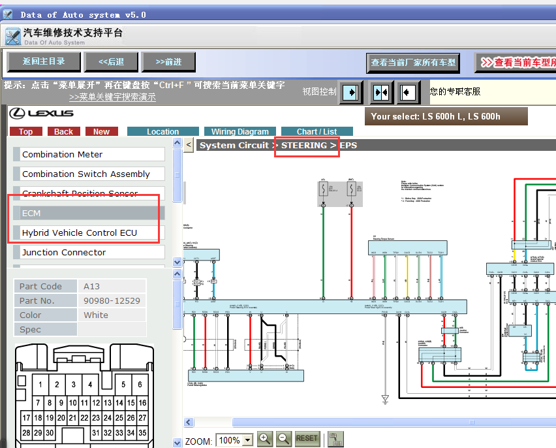Click the Spec label cell
556x448 pixels.
click(x=46, y=329)
